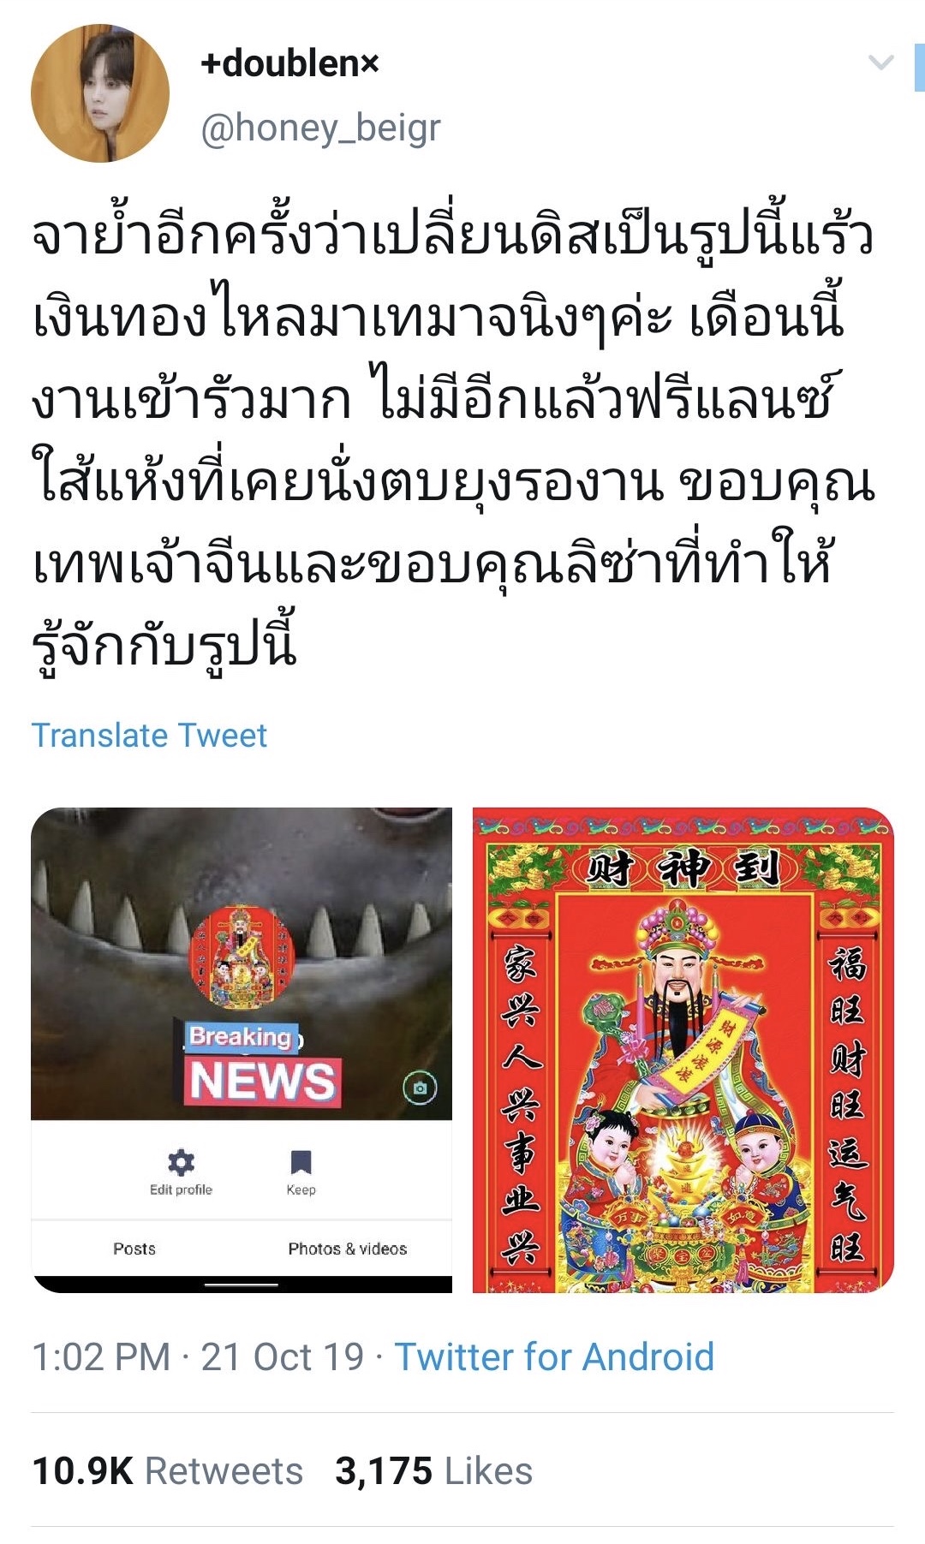Open the @honey_beigr handle
This screenshot has height=1544, width=925.
tap(320, 128)
